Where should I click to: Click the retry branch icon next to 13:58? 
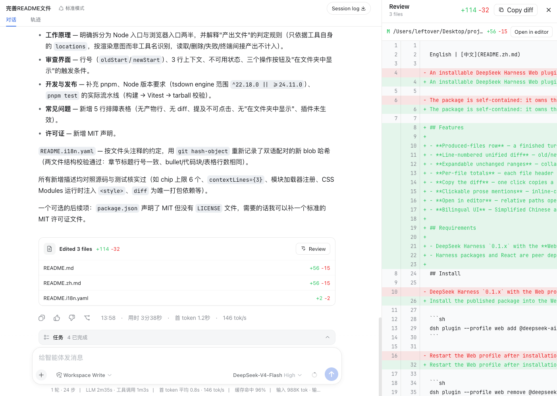coord(87,318)
